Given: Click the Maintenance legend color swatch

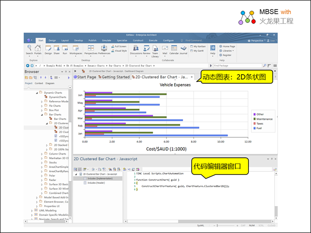Looking at the screenshot, I should point(255,119).
